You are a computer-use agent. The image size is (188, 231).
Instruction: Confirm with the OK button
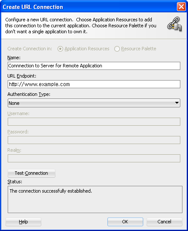coord(125,222)
